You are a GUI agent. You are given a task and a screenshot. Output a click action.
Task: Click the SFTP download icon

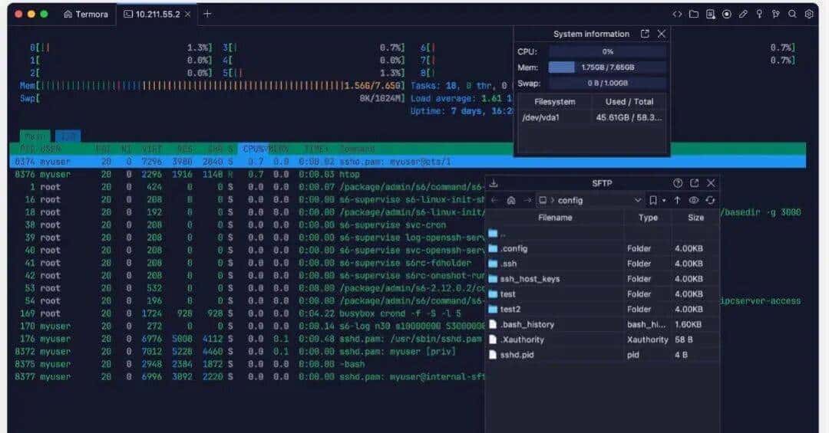(494, 183)
